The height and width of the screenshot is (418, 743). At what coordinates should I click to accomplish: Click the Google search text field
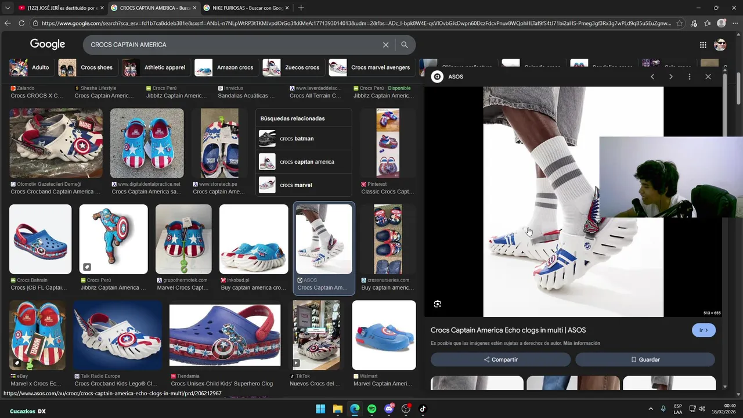click(232, 45)
